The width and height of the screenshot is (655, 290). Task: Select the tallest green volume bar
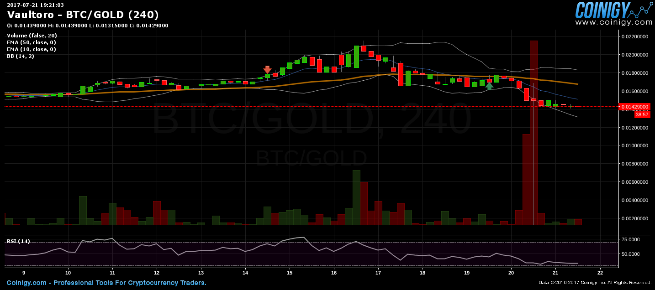coord(356,197)
